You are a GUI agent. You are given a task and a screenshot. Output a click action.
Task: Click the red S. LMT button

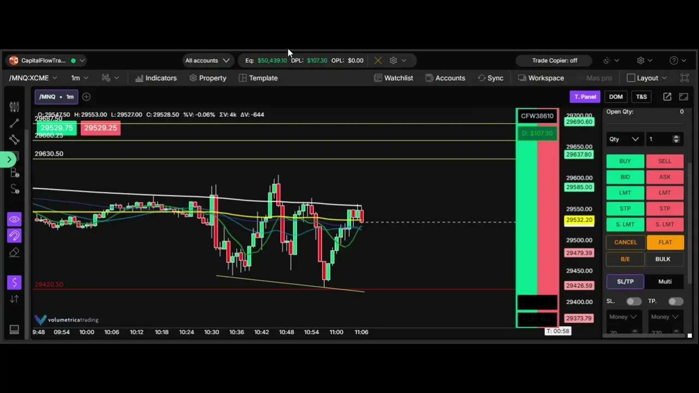tap(665, 224)
